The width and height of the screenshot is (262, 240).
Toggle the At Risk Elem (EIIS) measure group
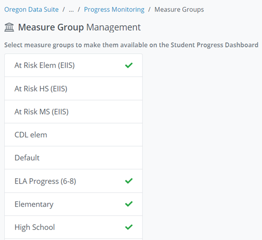73,65
